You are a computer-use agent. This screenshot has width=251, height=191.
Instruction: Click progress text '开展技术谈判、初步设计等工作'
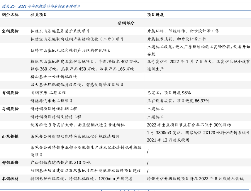tap(177, 39)
